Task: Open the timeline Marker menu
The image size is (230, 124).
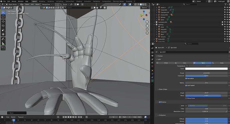Action: [x=13, y=117]
